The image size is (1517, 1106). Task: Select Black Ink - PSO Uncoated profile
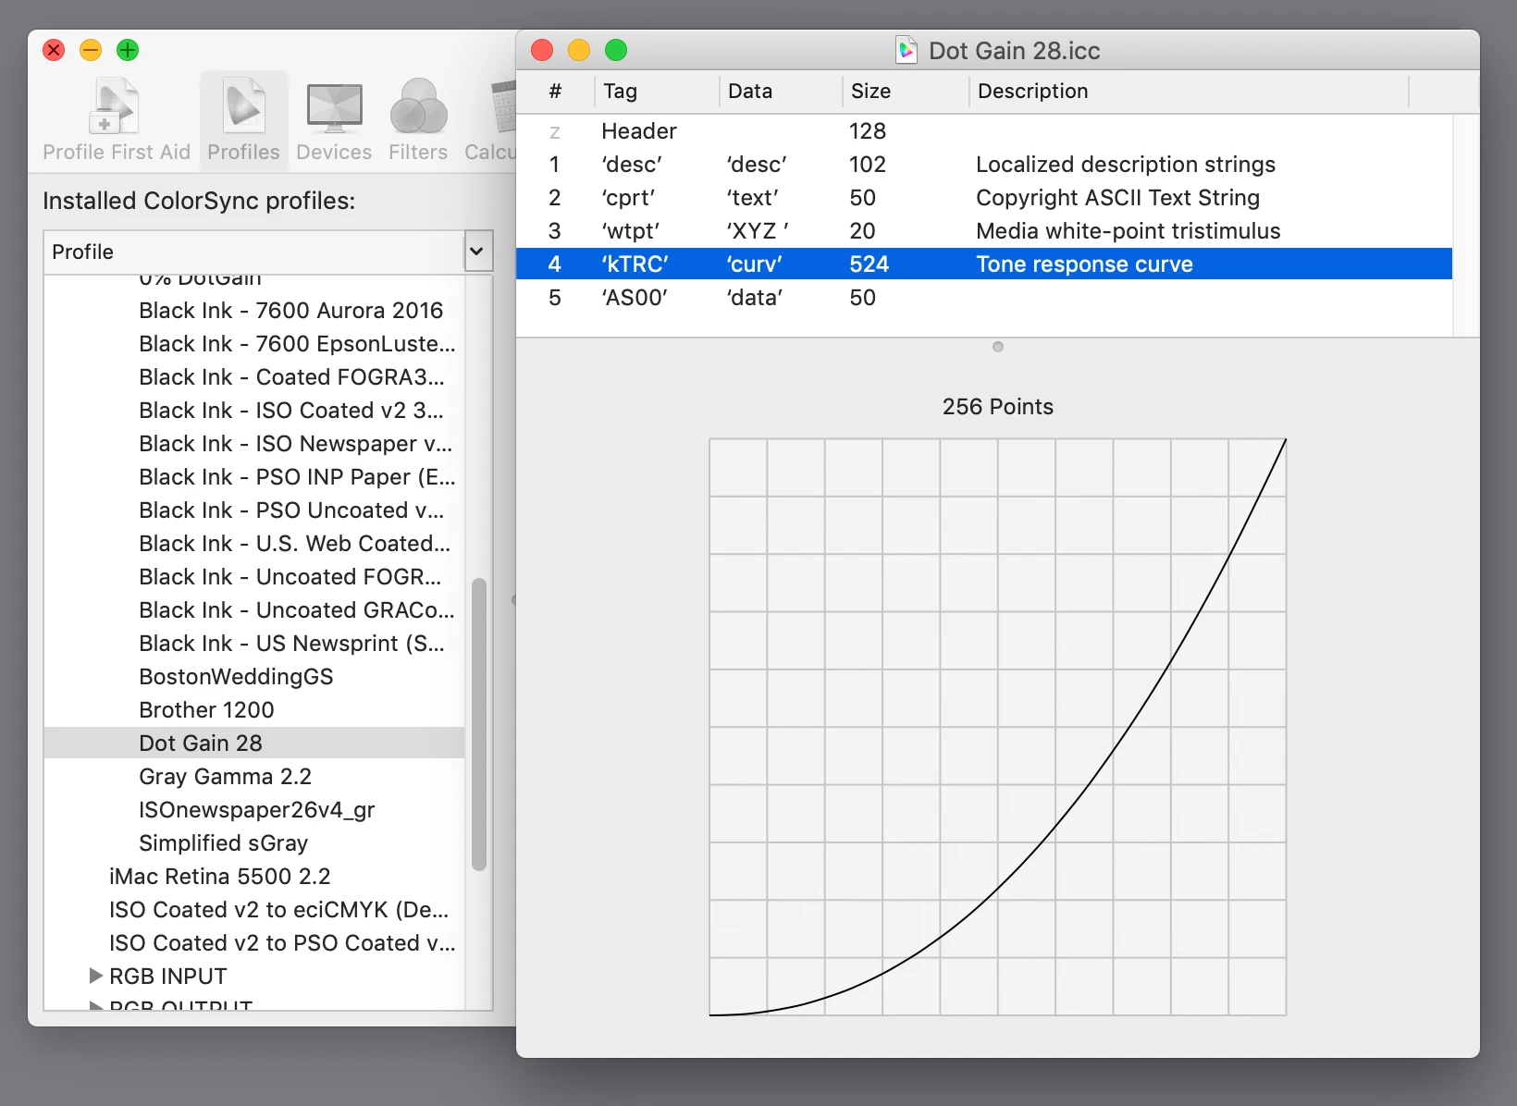[x=254, y=510]
